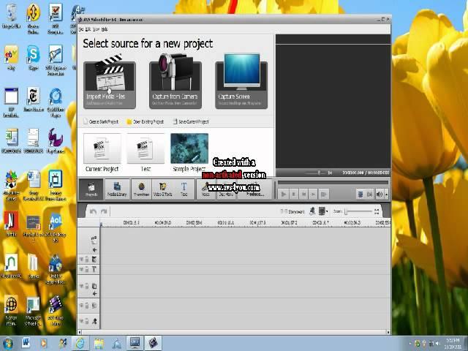Open the Transitions panel

(x=141, y=189)
